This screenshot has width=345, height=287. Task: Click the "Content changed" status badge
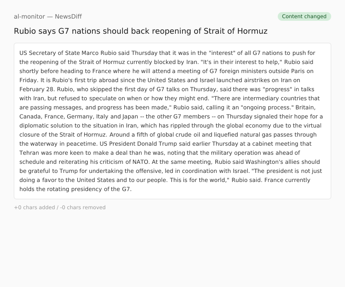click(x=304, y=16)
